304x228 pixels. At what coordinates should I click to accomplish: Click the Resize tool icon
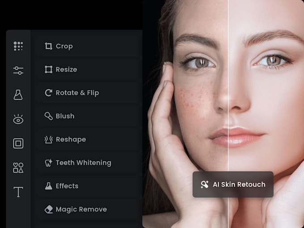[x=48, y=69]
